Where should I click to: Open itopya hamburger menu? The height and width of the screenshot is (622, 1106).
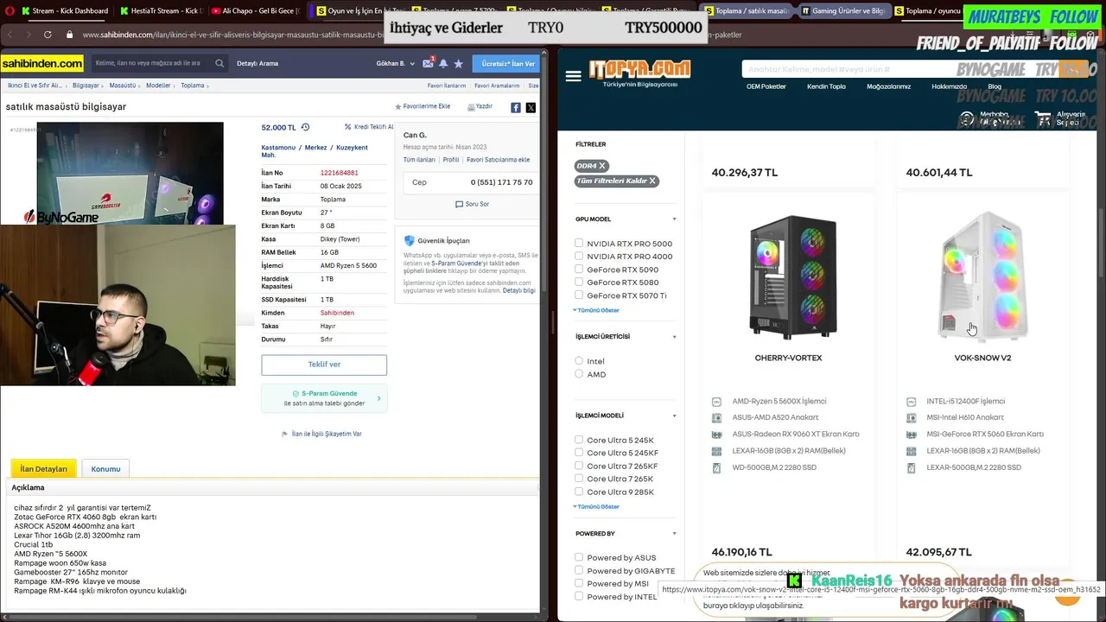[x=573, y=76]
